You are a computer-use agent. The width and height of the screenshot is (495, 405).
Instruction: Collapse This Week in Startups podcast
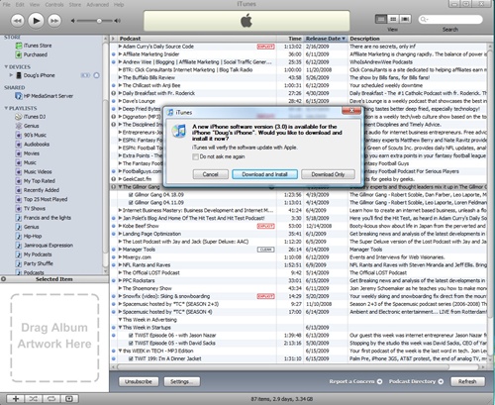coord(120,328)
